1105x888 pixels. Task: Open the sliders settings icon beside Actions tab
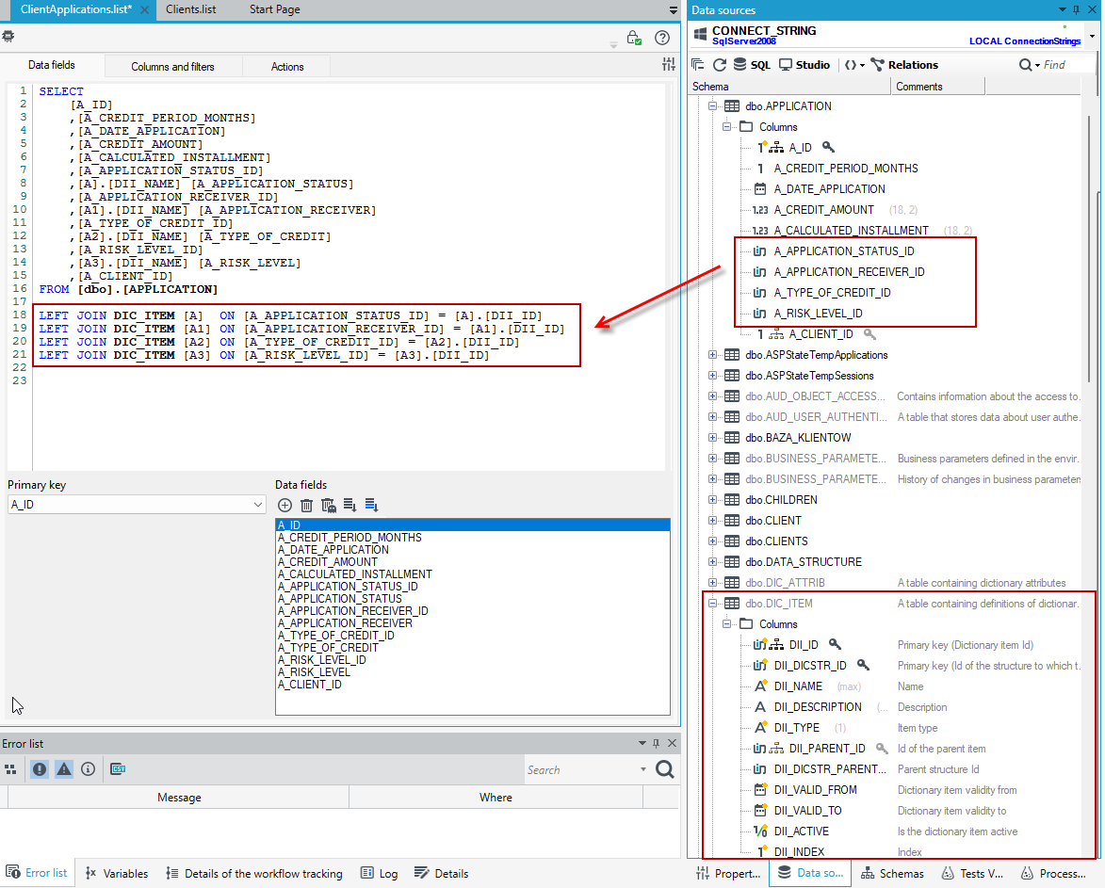[668, 65]
